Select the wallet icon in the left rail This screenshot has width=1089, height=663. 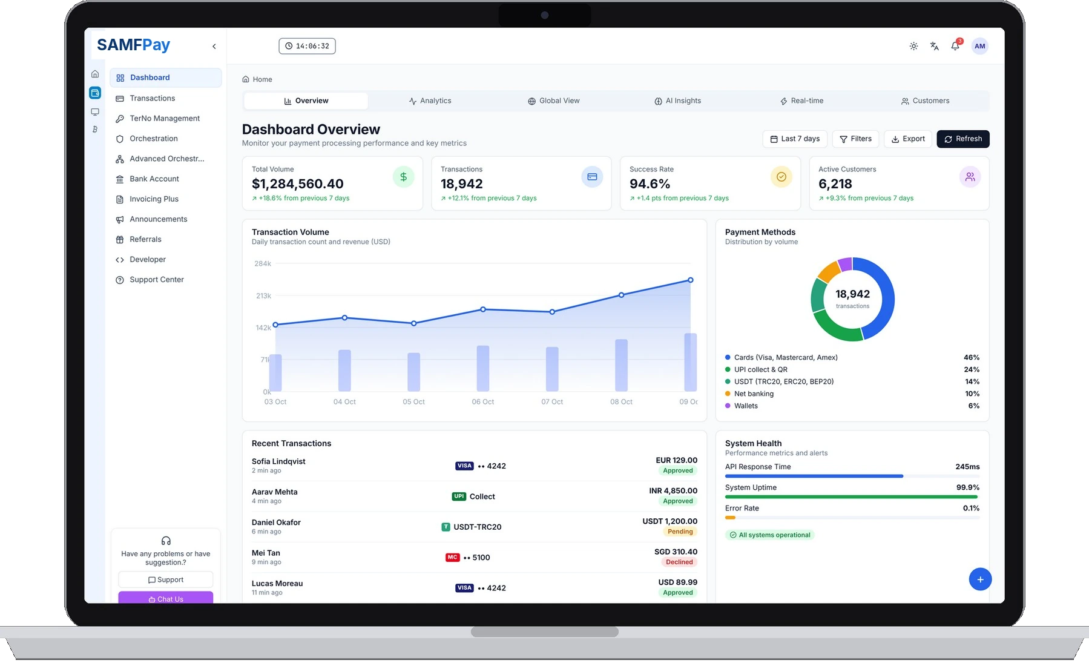pos(95,93)
